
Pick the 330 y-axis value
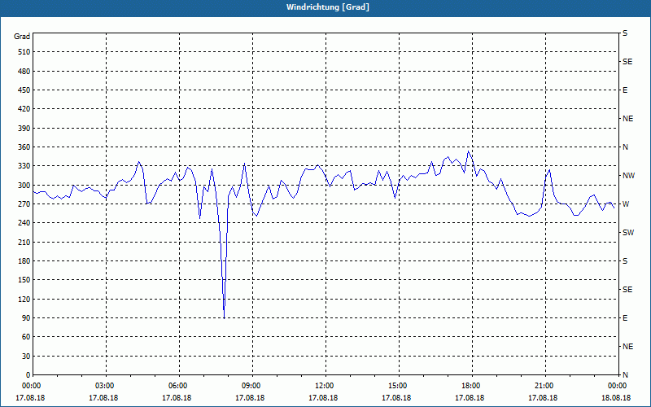pyautogui.click(x=24, y=166)
